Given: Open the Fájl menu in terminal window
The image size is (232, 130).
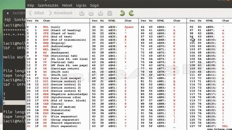Looking at the screenshot, I should [x=8, y=19].
